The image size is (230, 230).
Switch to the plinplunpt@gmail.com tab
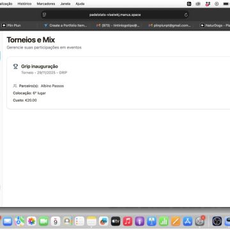click(170, 26)
